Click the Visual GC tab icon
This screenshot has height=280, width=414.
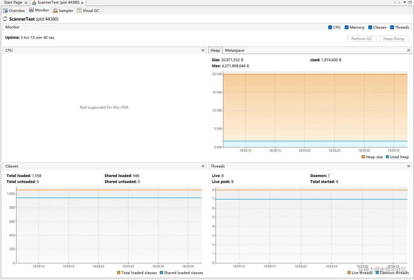pyautogui.click(x=79, y=10)
